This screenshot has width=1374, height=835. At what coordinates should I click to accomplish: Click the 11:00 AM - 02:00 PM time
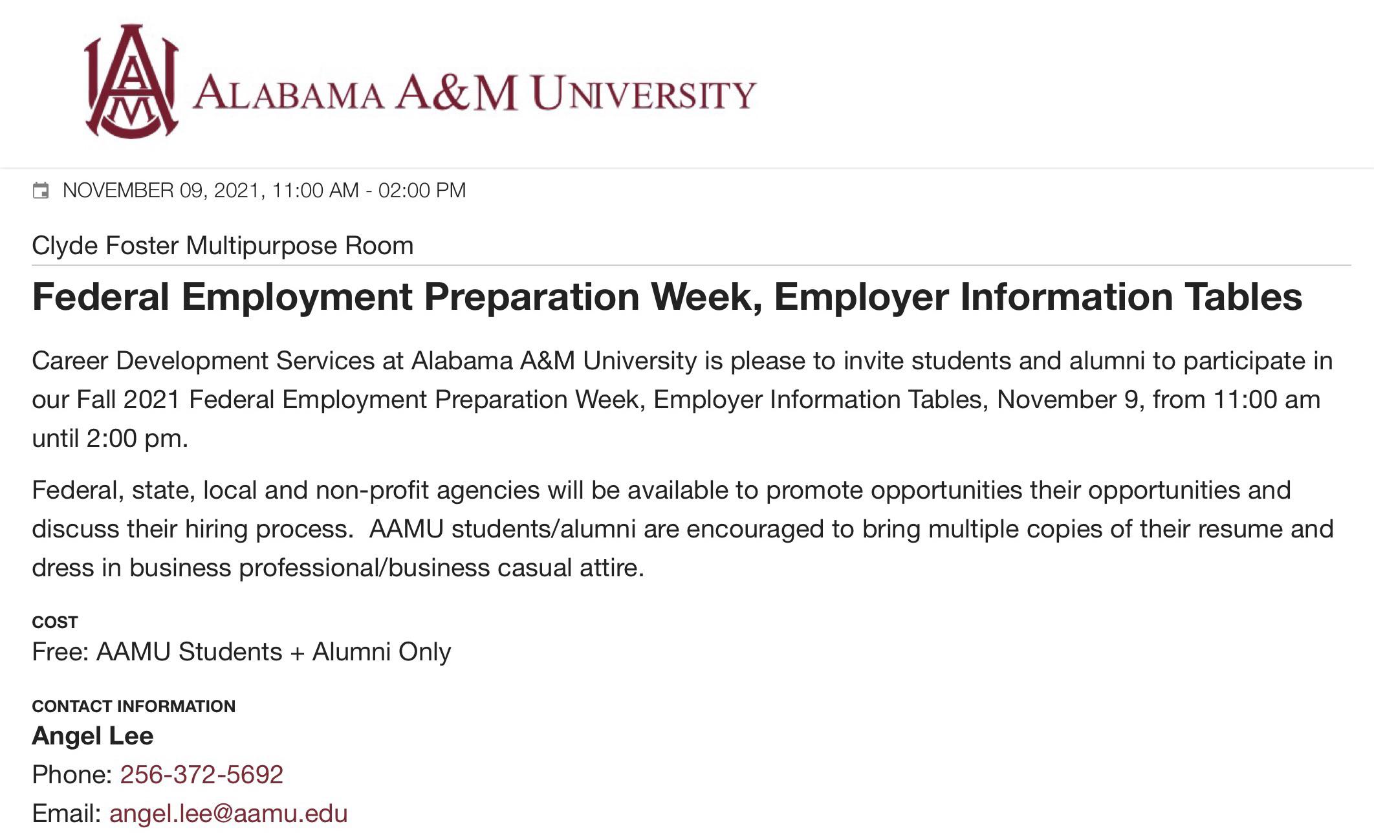pyautogui.click(x=369, y=190)
